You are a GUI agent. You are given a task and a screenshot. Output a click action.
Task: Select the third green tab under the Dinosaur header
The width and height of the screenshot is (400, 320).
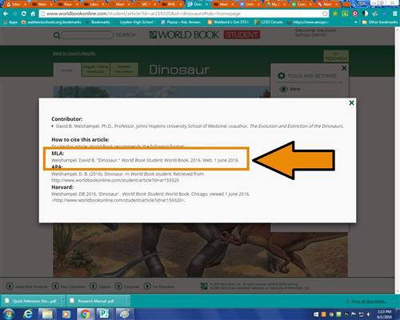(x=124, y=70)
